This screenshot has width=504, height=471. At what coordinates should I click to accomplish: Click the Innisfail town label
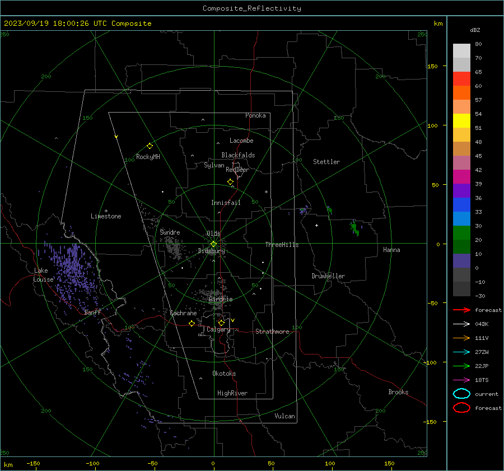tap(226, 203)
